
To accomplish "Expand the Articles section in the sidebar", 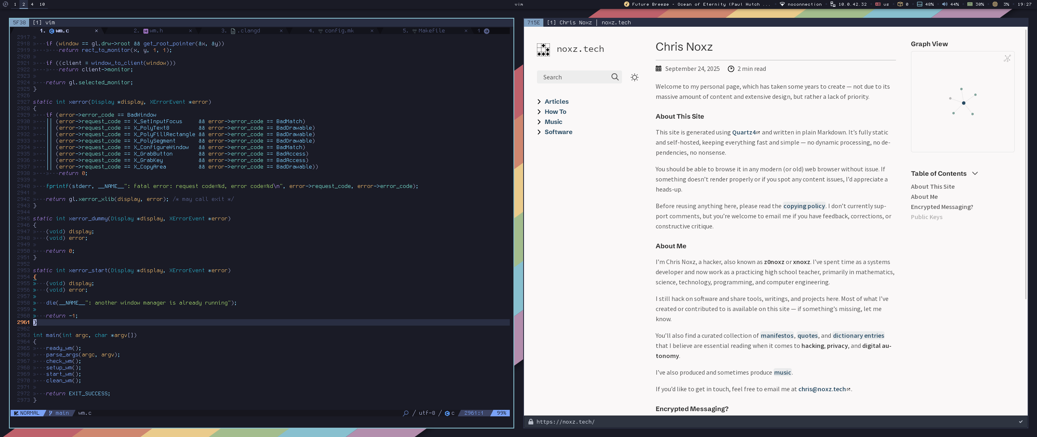I will pyautogui.click(x=539, y=101).
